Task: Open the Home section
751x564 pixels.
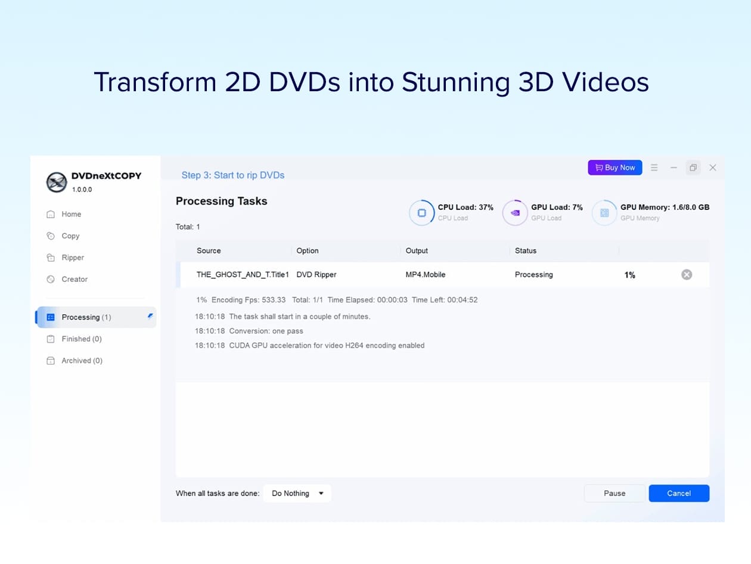Action: (71, 214)
